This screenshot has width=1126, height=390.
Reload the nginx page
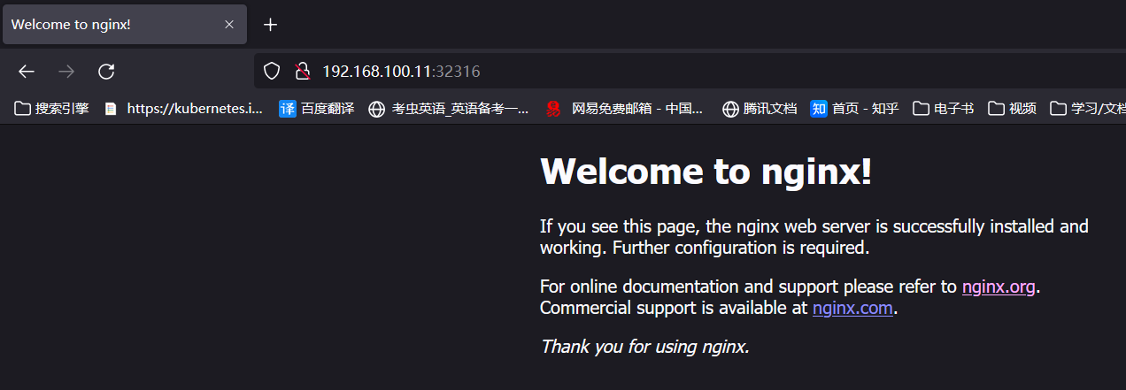pyautogui.click(x=106, y=72)
